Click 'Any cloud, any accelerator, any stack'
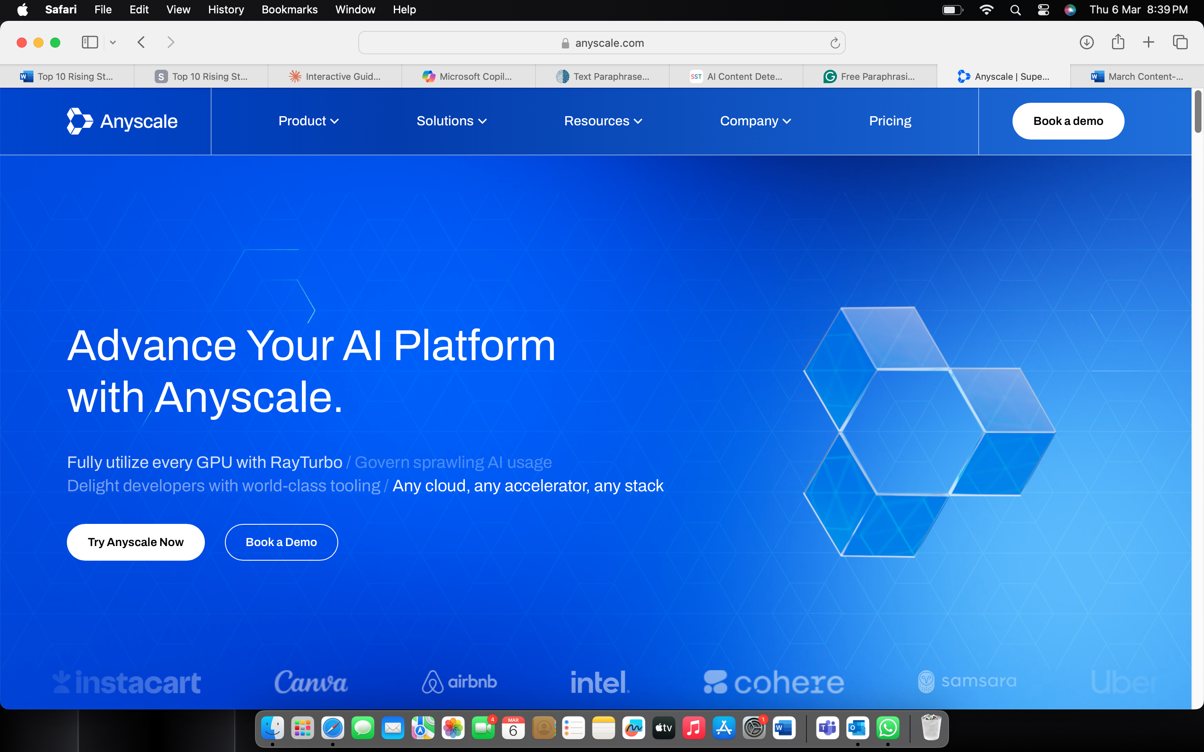The width and height of the screenshot is (1204, 752). 528,486
